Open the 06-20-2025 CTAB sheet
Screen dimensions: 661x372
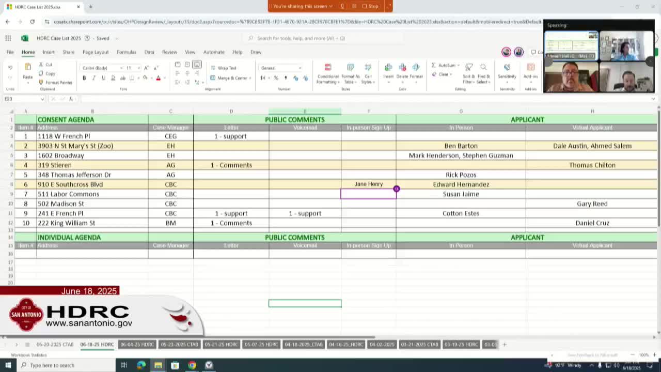tap(55, 345)
